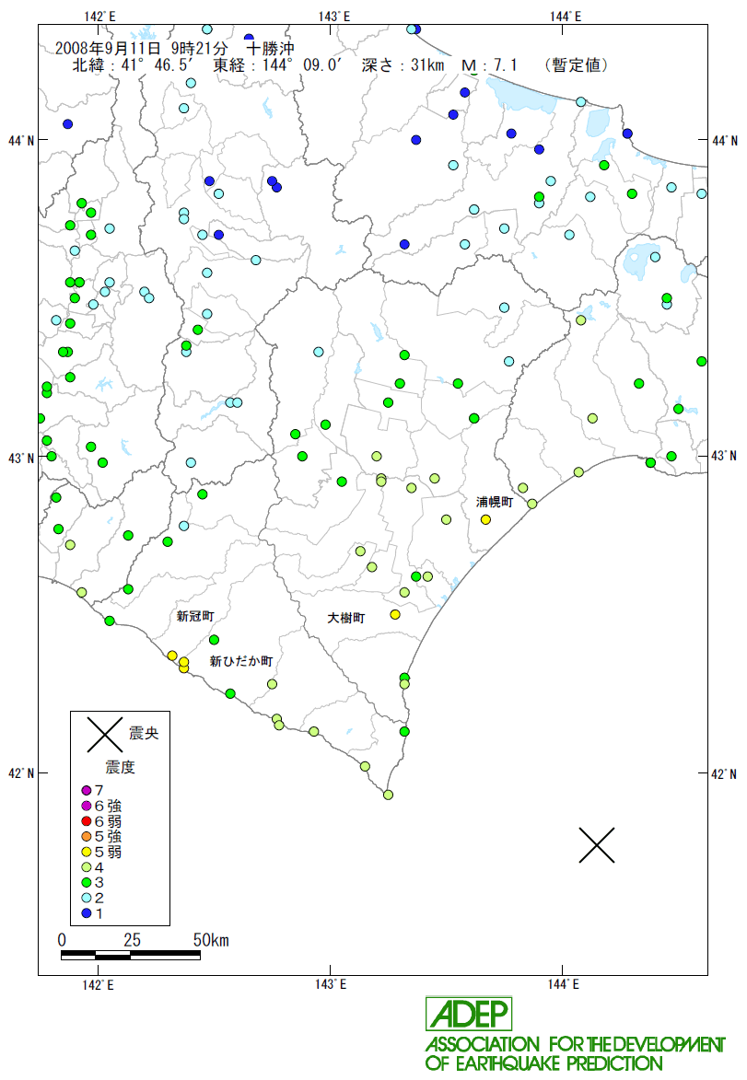The image size is (747, 1080).
Task: Click the 浦幌町 town label
Action: [x=494, y=502]
